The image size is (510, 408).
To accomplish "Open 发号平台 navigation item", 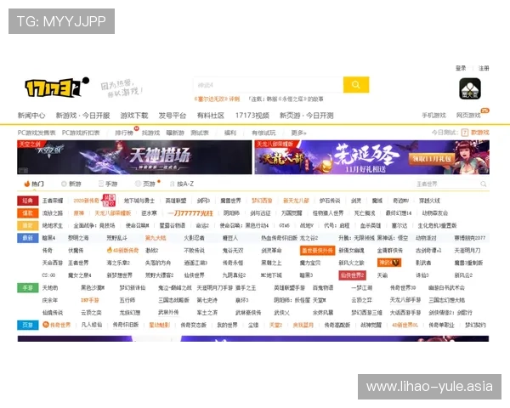I will point(172,116).
